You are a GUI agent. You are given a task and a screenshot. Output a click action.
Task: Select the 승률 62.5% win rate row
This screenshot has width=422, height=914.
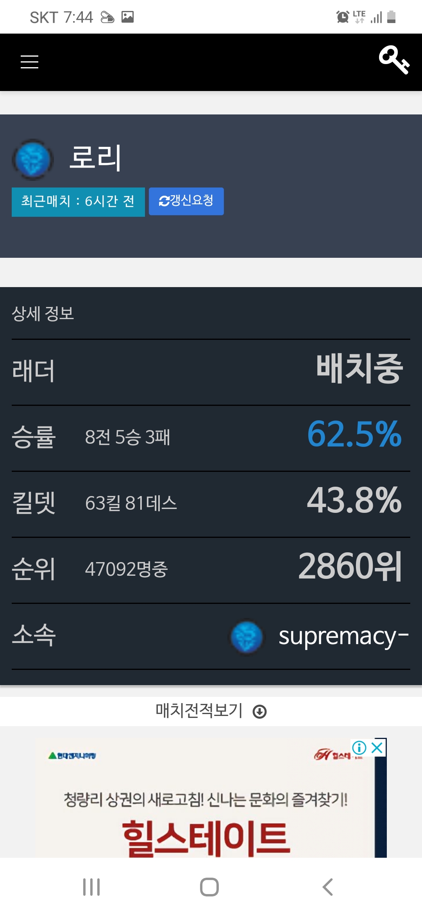(211, 438)
